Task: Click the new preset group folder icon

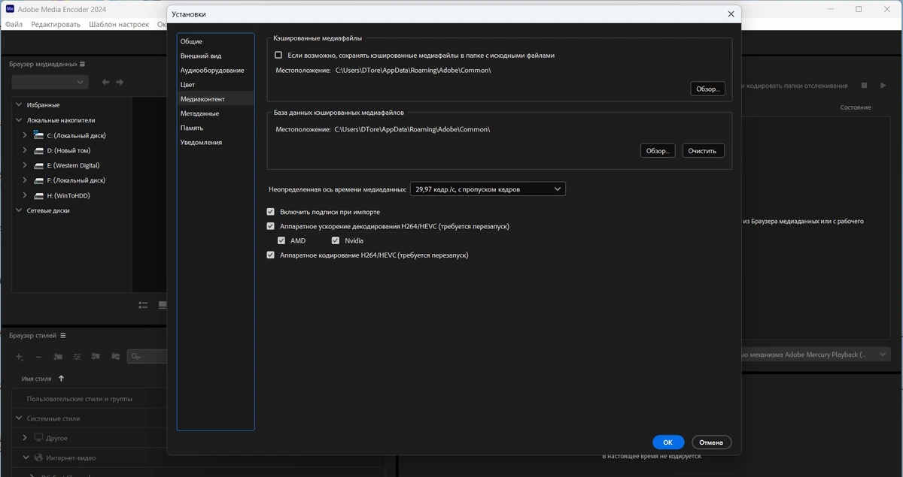Action: tap(57, 357)
